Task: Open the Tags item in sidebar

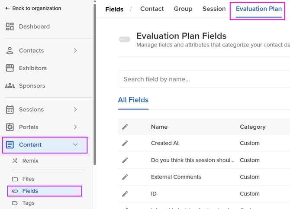Action: point(28,203)
